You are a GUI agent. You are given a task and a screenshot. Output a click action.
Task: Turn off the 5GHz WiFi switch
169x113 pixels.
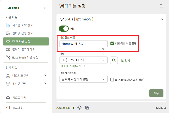point(64,29)
